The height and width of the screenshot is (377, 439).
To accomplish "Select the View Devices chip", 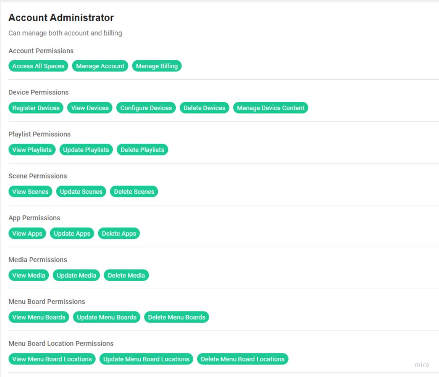I will pos(90,108).
